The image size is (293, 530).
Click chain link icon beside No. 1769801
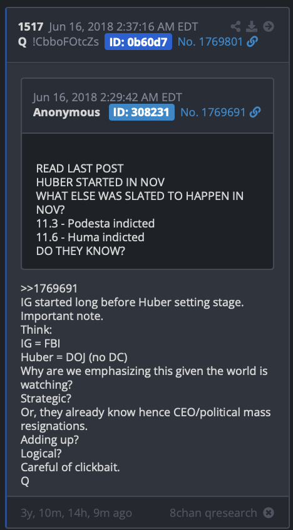pyautogui.click(x=253, y=42)
